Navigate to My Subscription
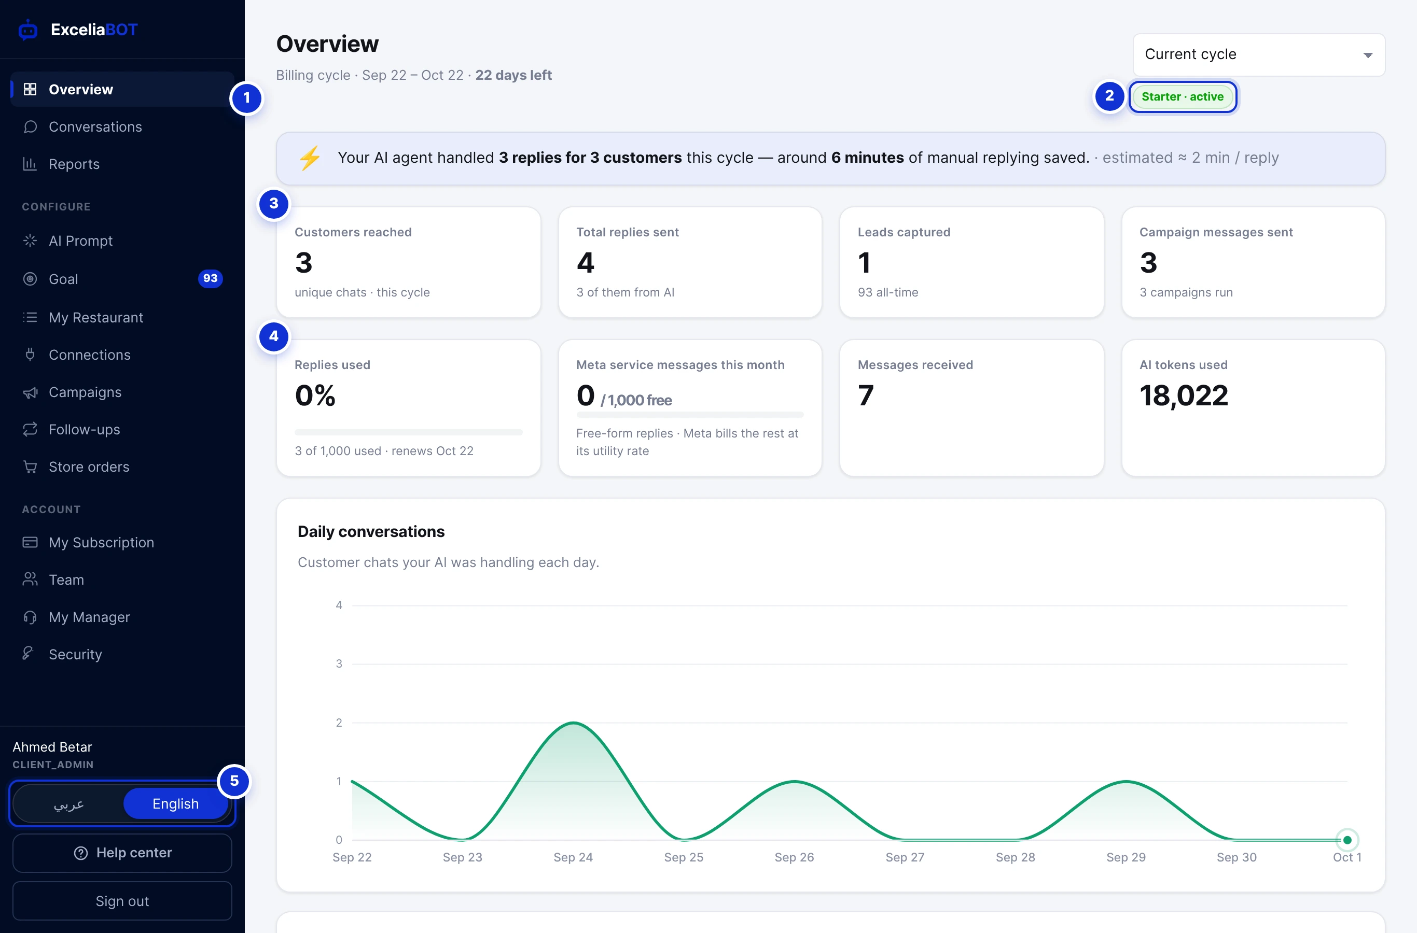This screenshot has width=1417, height=933. click(122, 542)
